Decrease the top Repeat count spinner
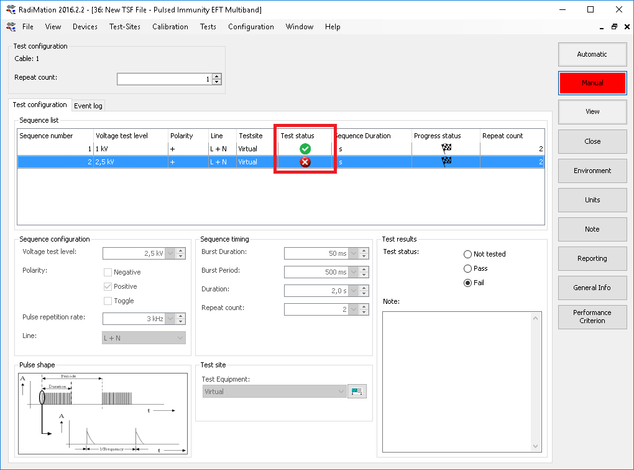This screenshot has height=470, width=634. (x=217, y=82)
